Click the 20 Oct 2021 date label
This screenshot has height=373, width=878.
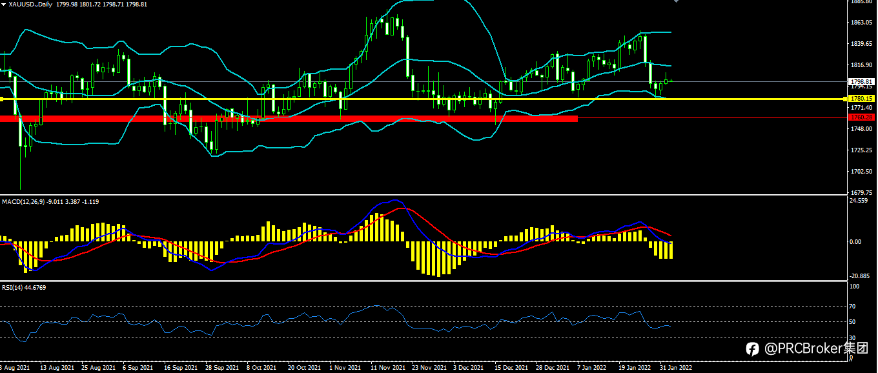point(305,368)
